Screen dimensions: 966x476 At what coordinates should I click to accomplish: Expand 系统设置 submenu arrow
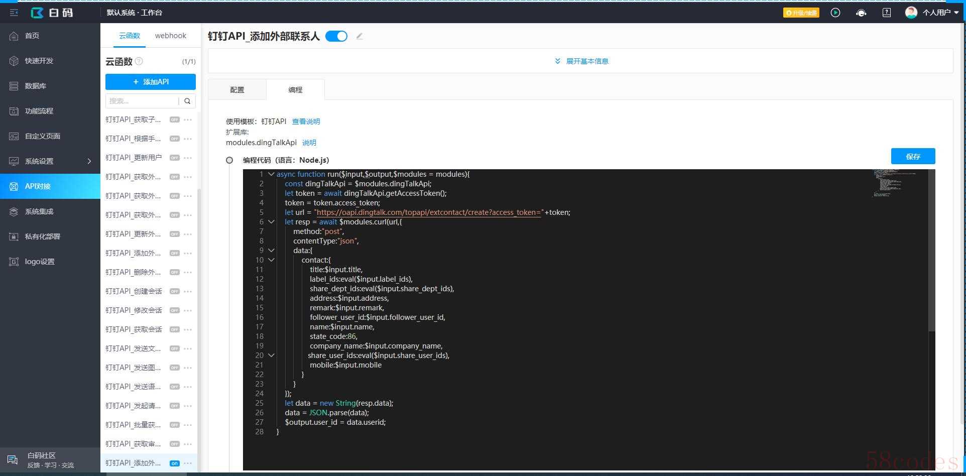click(89, 161)
